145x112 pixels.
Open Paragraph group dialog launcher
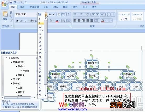pos(114,26)
